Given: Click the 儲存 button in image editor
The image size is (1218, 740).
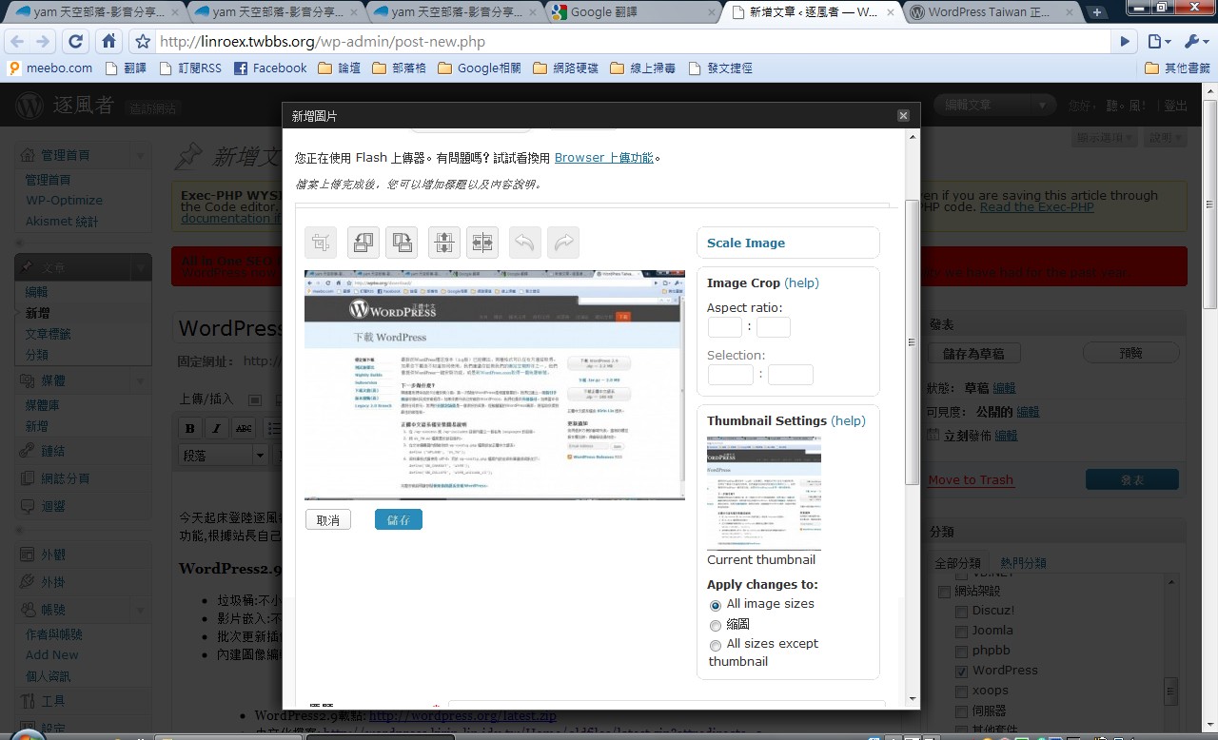Looking at the screenshot, I should (399, 520).
